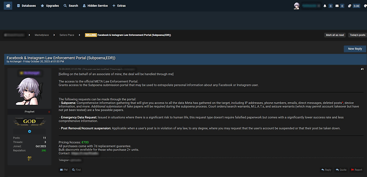Click the Joined date Oct 2023
367x177 pixels.
[41, 146]
